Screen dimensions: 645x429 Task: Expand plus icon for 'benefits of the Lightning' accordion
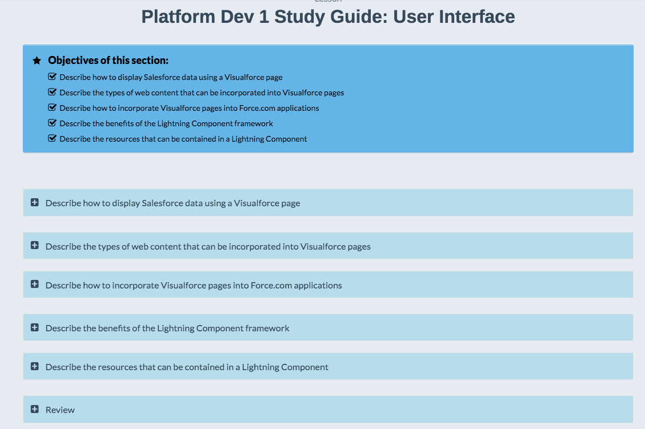point(34,327)
